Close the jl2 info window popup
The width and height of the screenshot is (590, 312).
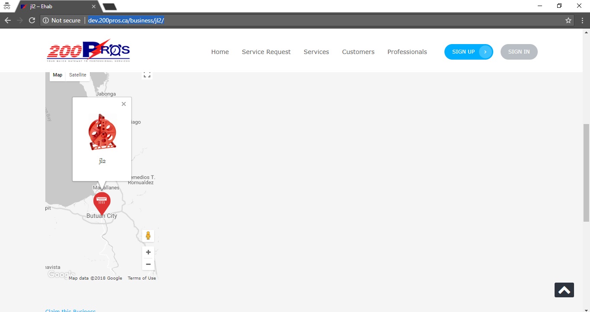click(x=124, y=104)
